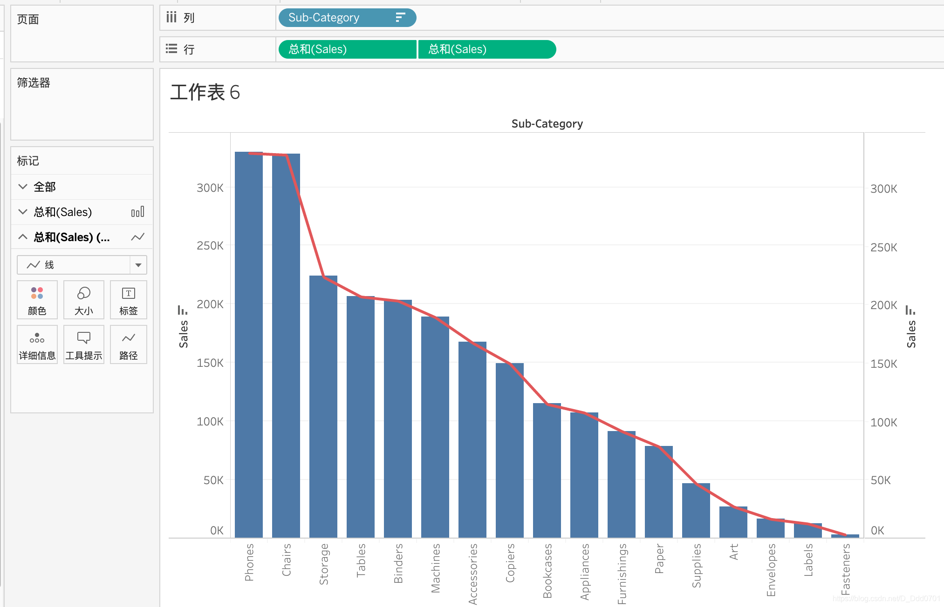Click the 页面 pages shelf title

pyautogui.click(x=28, y=20)
